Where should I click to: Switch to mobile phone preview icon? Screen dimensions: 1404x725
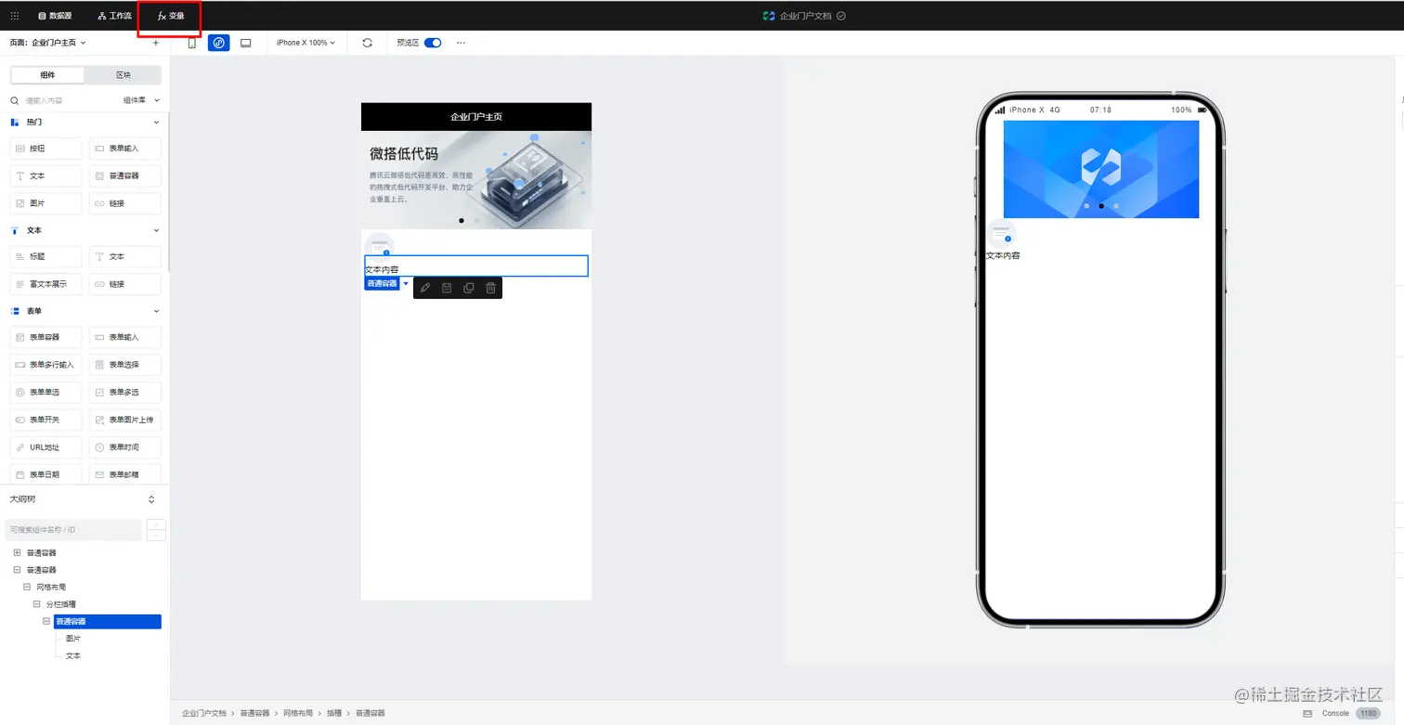[192, 43]
